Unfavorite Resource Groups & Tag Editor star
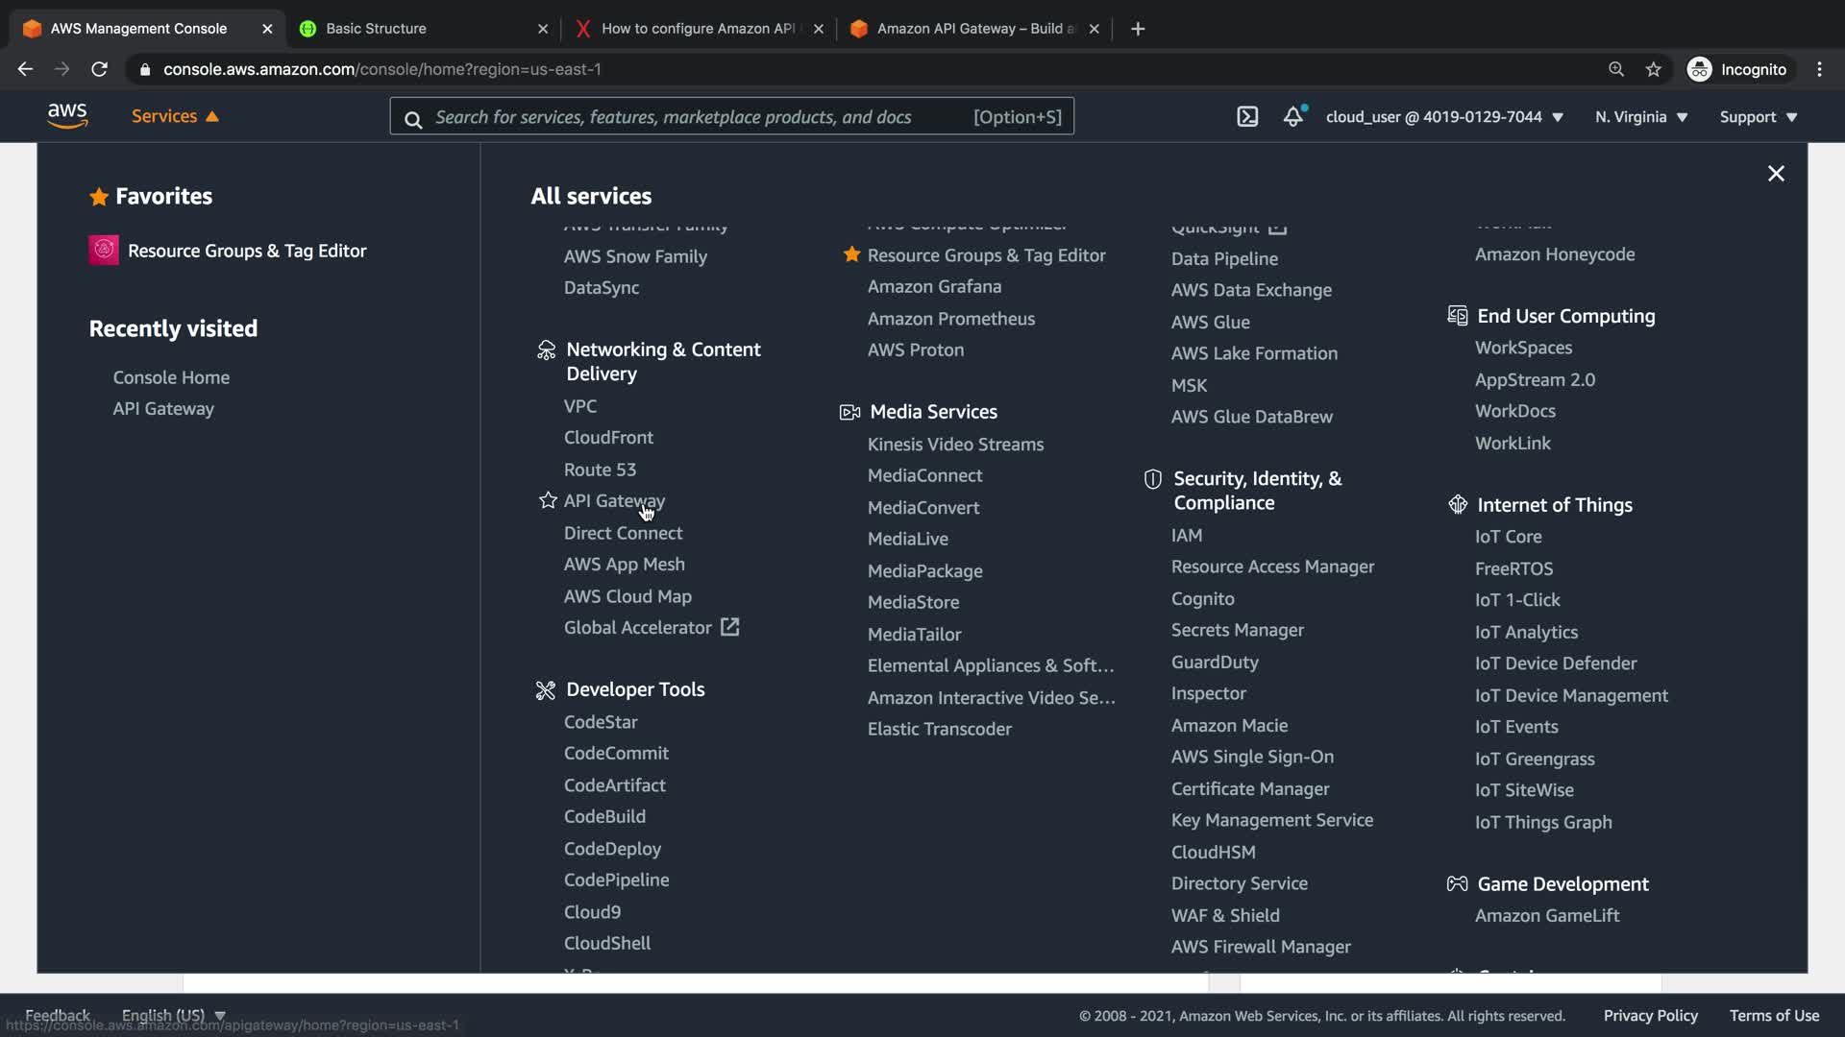This screenshot has width=1845, height=1037. click(x=851, y=254)
